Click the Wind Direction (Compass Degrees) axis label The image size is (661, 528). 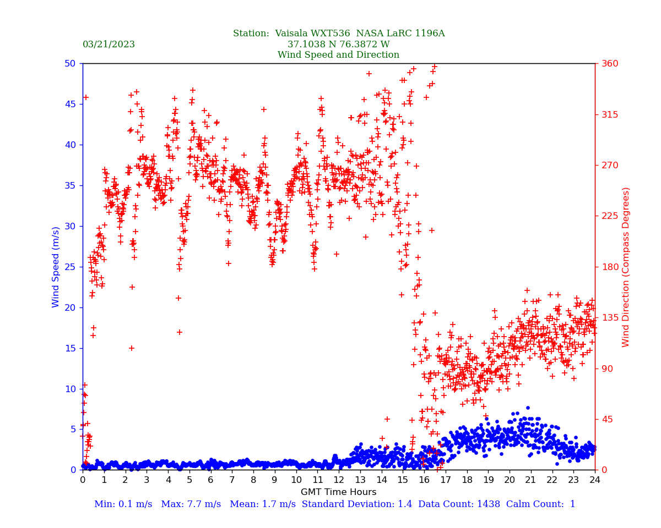coord(626,267)
